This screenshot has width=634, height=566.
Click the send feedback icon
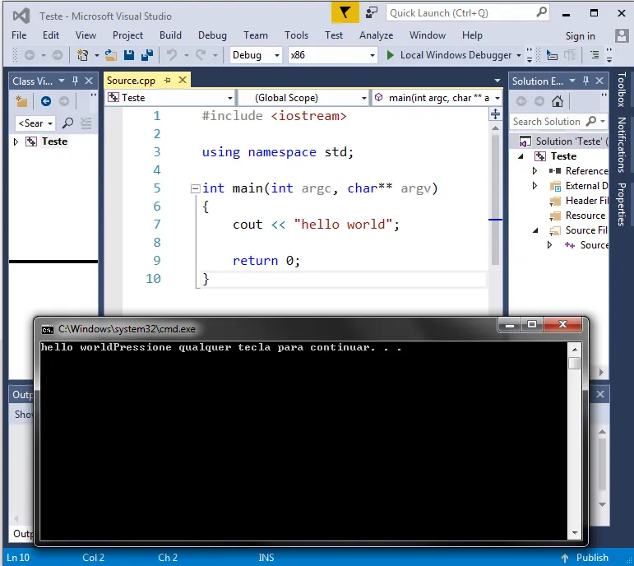tap(372, 12)
